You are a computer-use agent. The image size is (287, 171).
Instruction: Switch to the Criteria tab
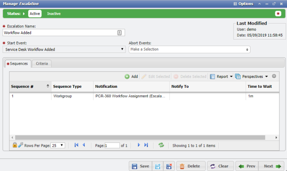coord(42,63)
